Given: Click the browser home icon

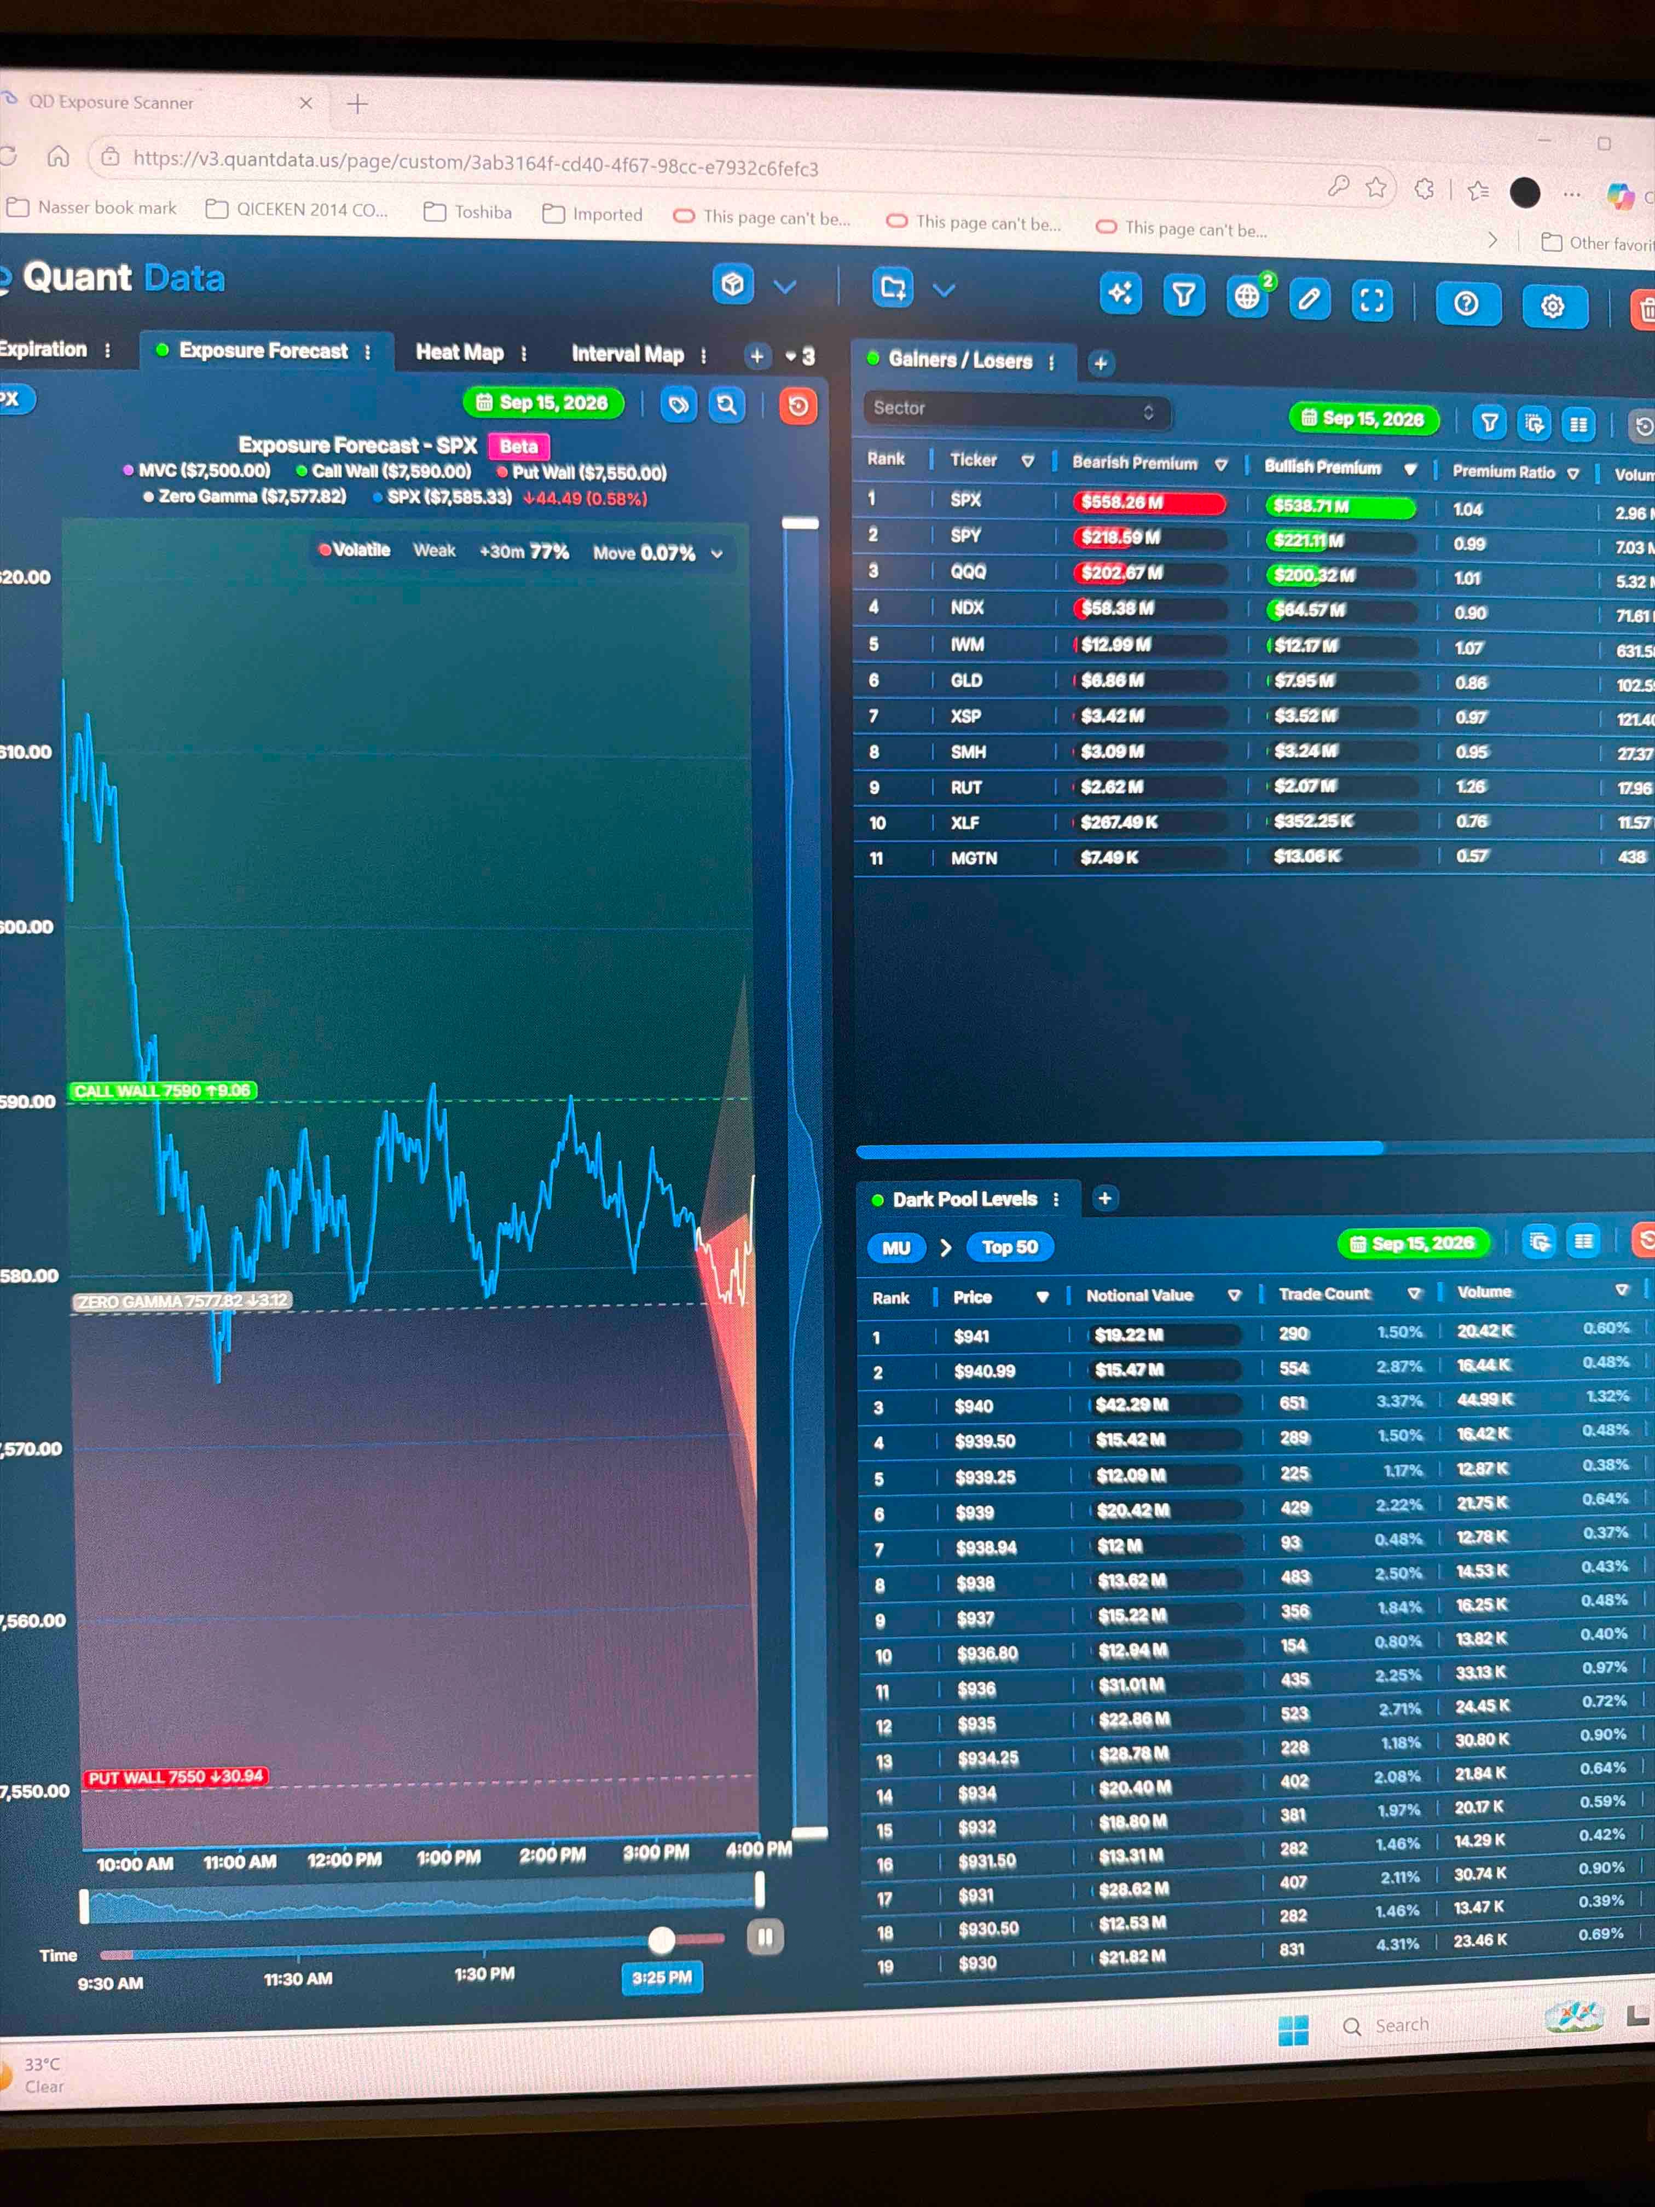Looking at the screenshot, I should pyautogui.click(x=59, y=157).
